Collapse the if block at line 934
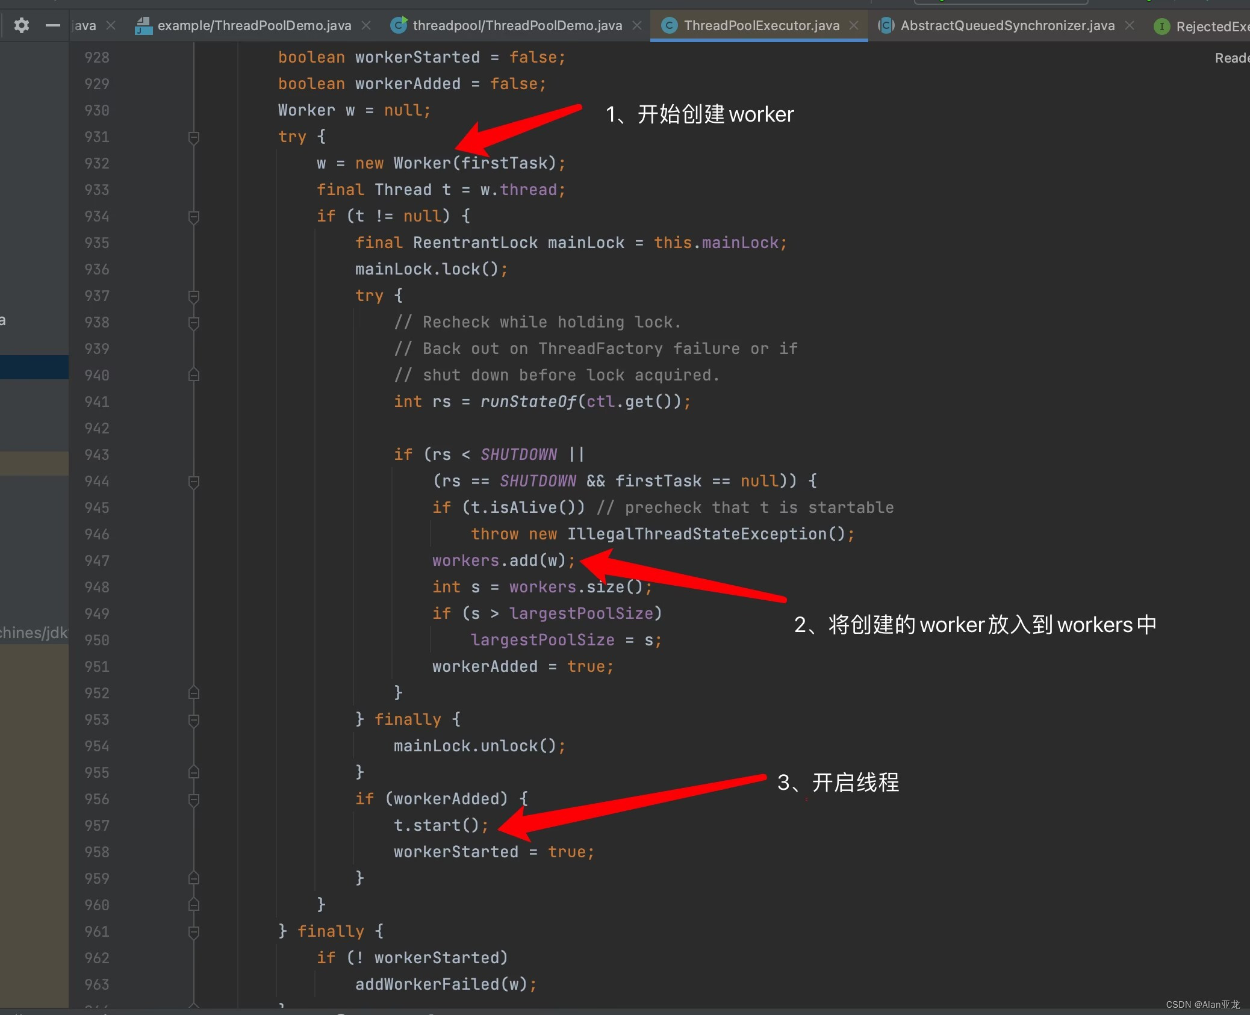The image size is (1250, 1015). coord(194,217)
